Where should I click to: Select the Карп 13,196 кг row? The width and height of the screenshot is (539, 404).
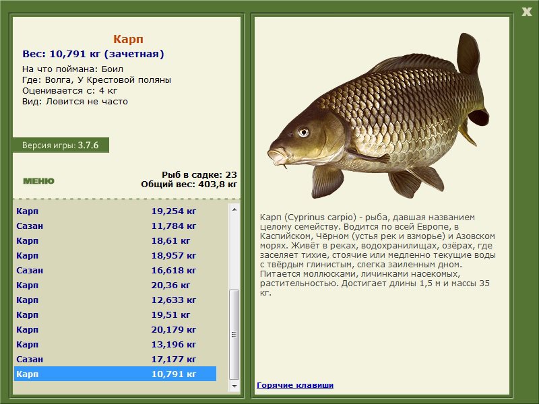tap(115, 344)
